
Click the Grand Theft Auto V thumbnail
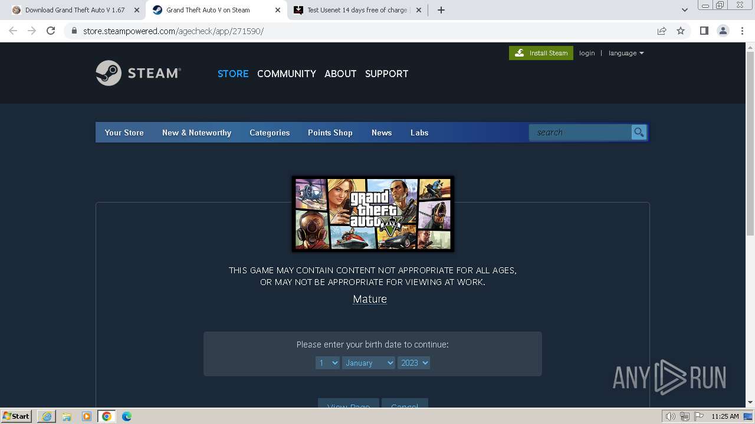[373, 214]
